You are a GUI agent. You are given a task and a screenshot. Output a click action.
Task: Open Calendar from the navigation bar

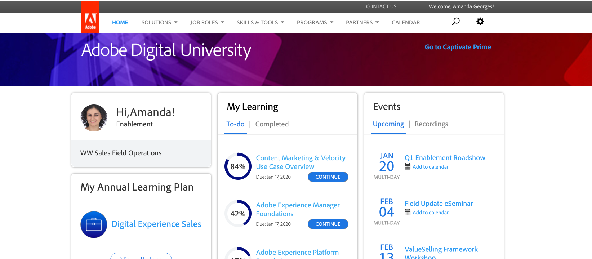pos(406,22)
